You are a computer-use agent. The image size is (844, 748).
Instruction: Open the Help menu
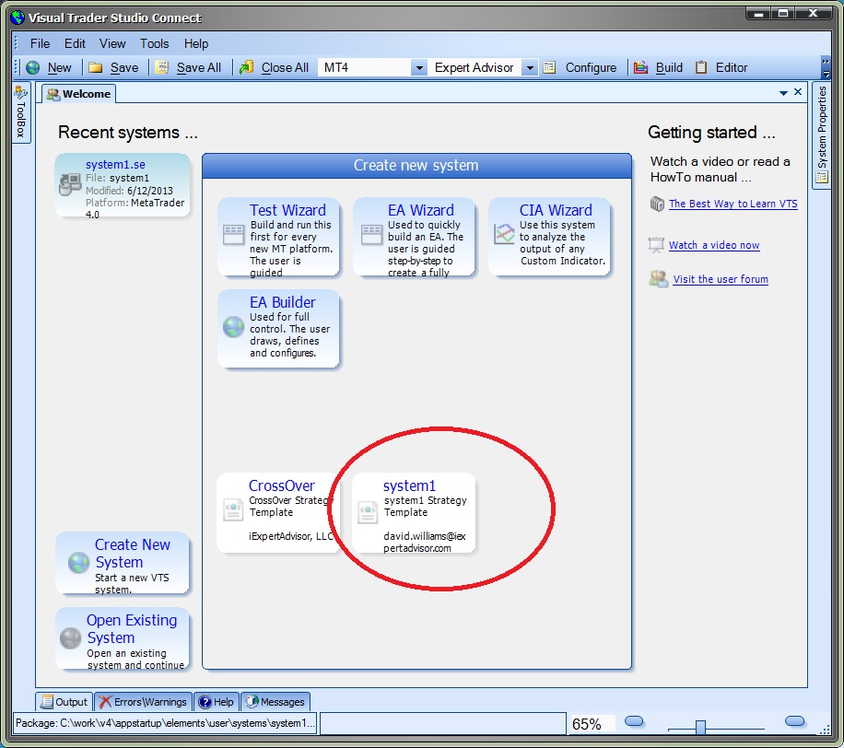[x=196, y=43]
